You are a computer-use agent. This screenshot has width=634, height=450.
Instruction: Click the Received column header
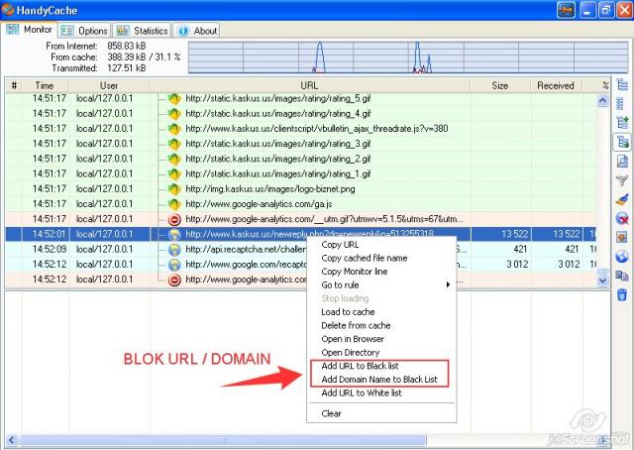pyautogui.click(x=556, y=86)
